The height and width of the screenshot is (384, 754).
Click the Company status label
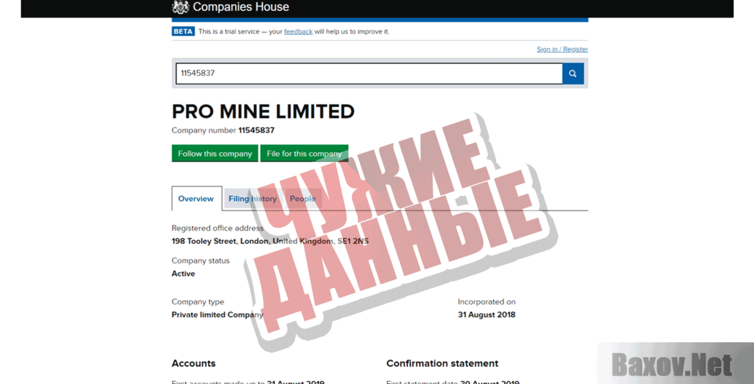[x=201, y=261]
